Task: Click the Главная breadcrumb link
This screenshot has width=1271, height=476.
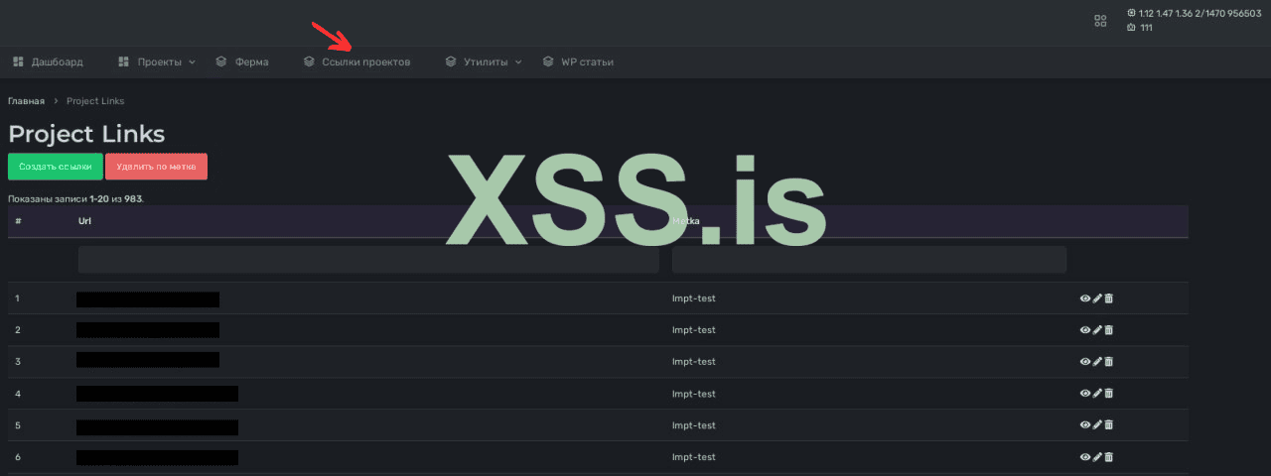Action: coord(26,101)
